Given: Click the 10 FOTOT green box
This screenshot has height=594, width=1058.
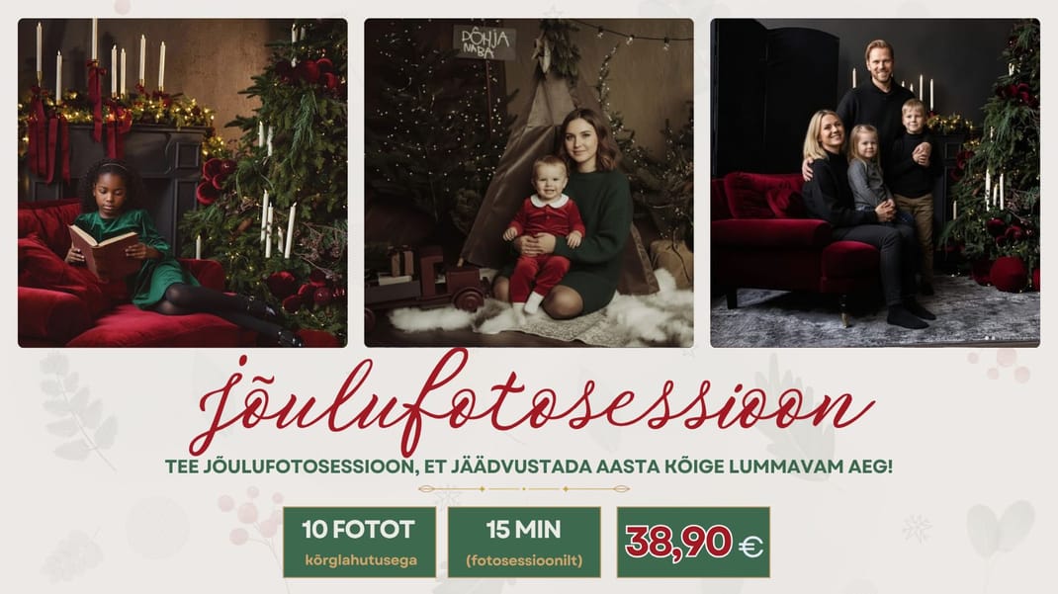Looking at the screenshot, I should click(x=360, y=542).
